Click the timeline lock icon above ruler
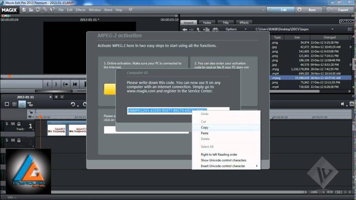356x200 pixels. (x=31, y=112)
